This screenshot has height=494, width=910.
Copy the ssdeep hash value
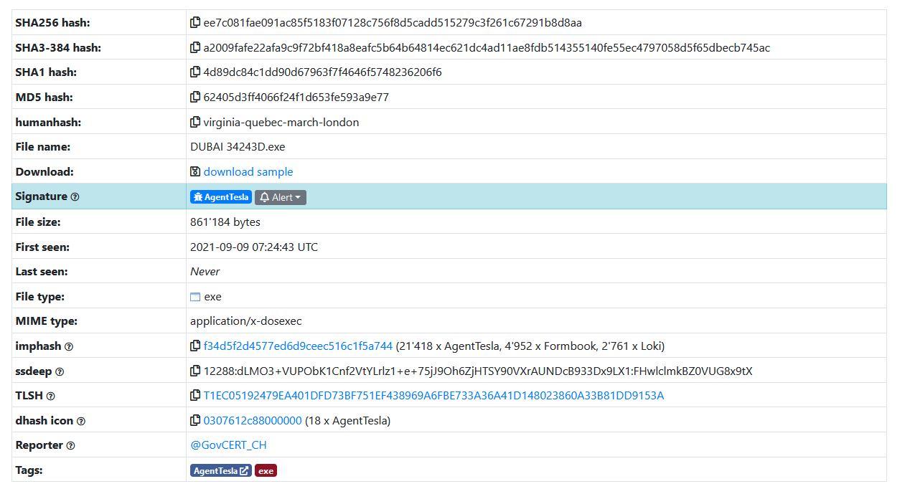tap(195, 371)
